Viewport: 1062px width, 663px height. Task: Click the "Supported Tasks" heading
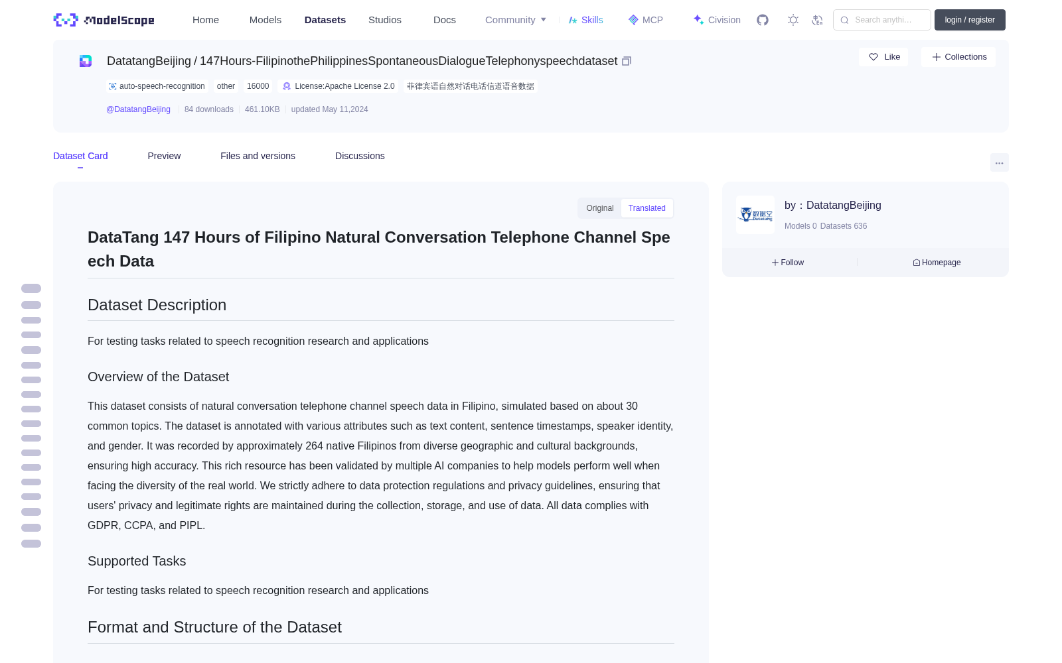pyautogui.click(x=137, y=561)
